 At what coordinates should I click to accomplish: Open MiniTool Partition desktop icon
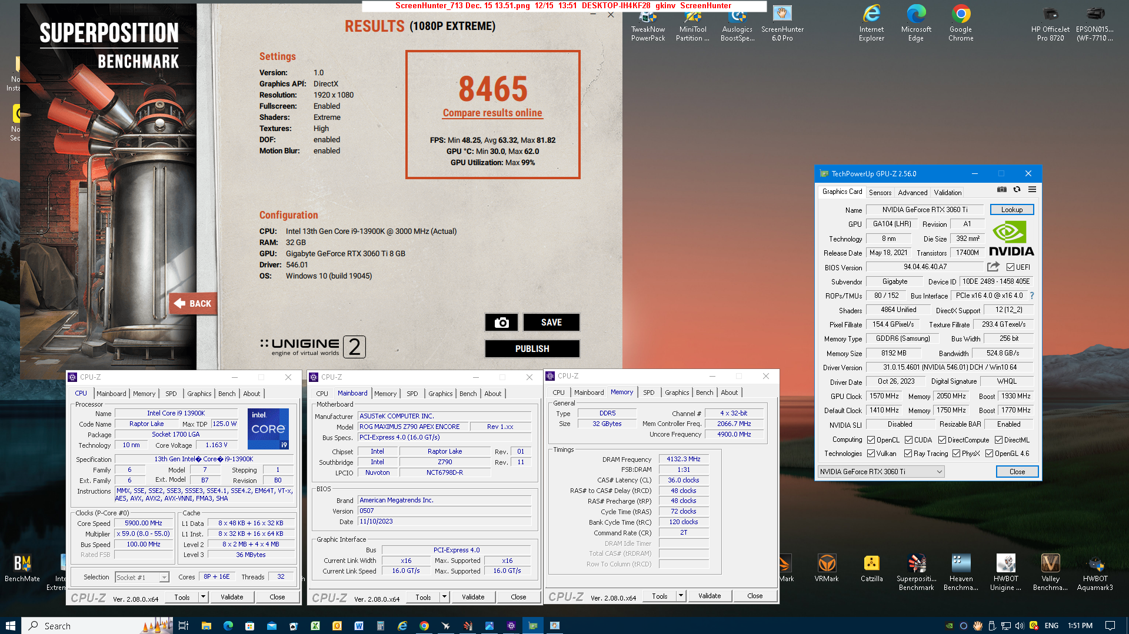click(692, 24)
